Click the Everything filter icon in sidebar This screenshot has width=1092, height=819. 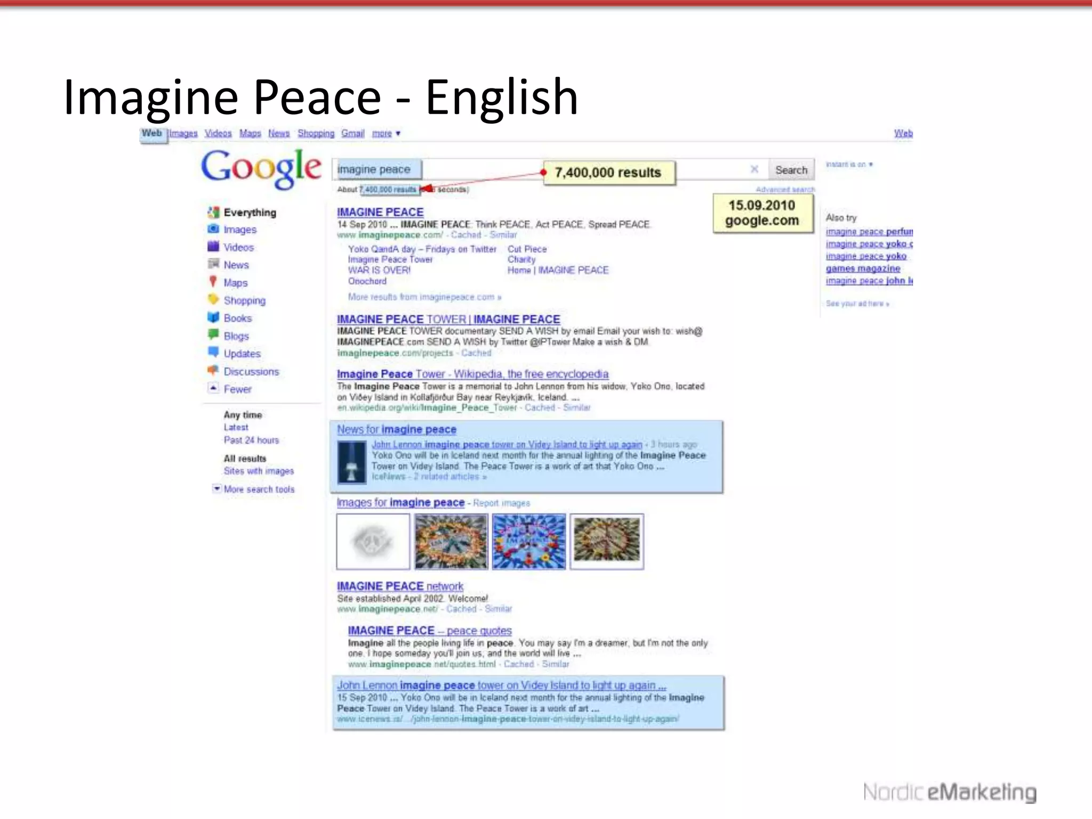(213, 212)
